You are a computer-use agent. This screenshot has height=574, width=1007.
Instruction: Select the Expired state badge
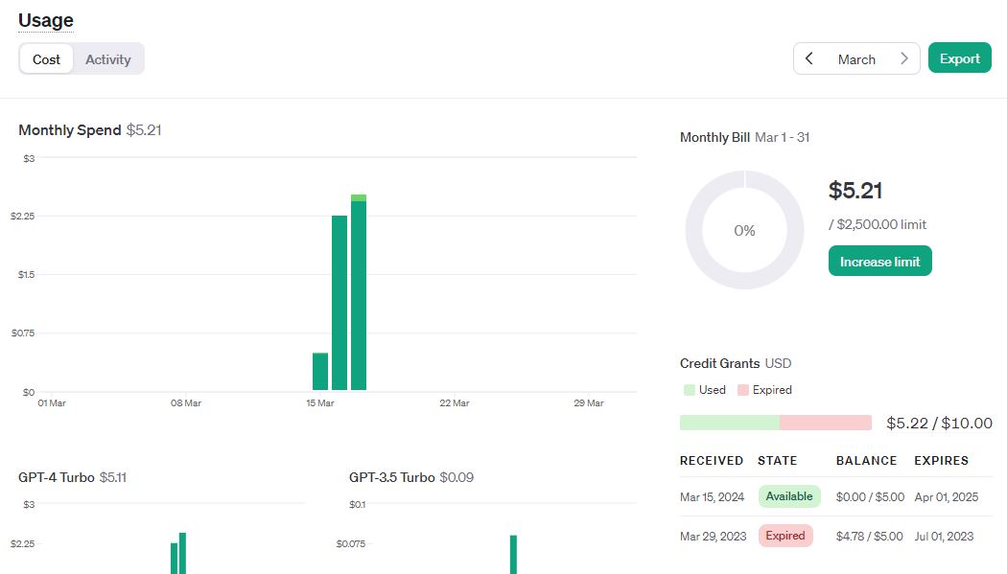coord(785,536)
